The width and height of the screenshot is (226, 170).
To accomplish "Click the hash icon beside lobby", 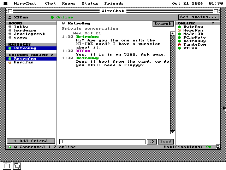I will click(10, 27).
